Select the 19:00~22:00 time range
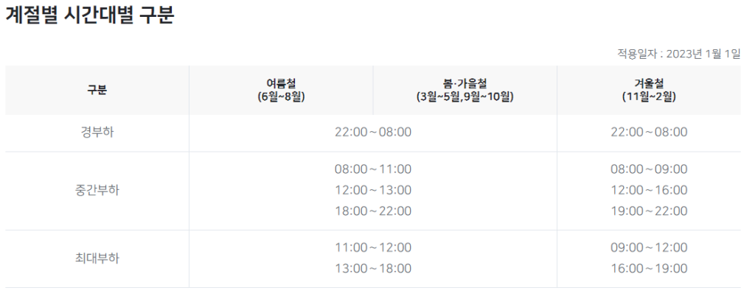 tap(649, 212)
